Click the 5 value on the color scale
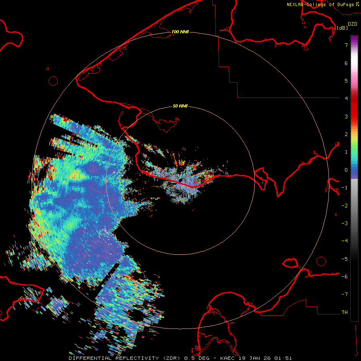Viewport: 361px width, 361px height. click(x=346, y=81)
